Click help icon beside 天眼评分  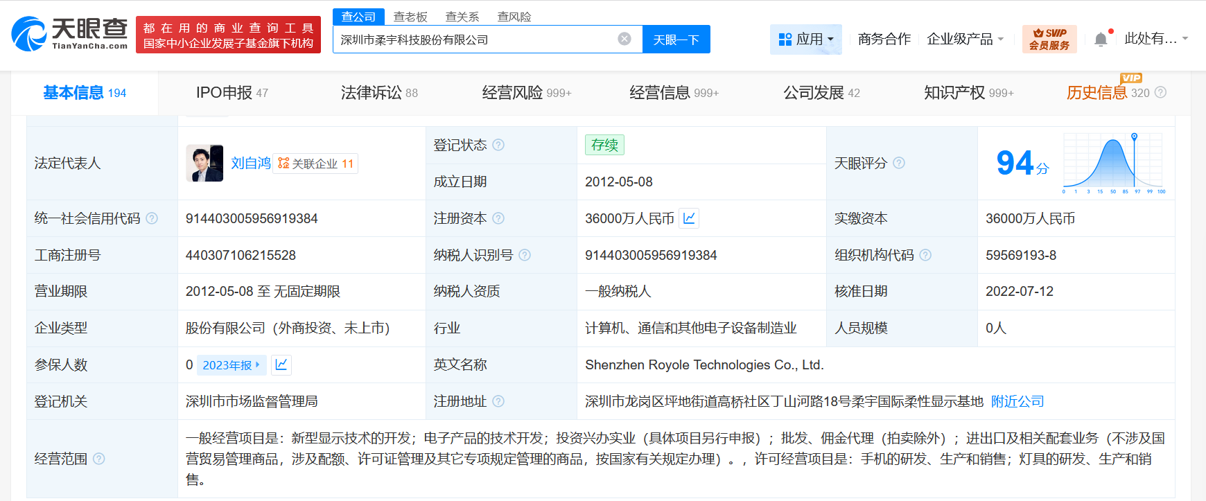click(x=899, y=163)
